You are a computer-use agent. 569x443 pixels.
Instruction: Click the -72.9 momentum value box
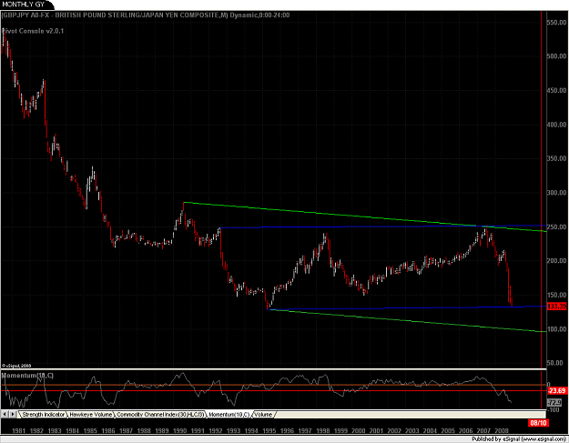pos(554,402)
